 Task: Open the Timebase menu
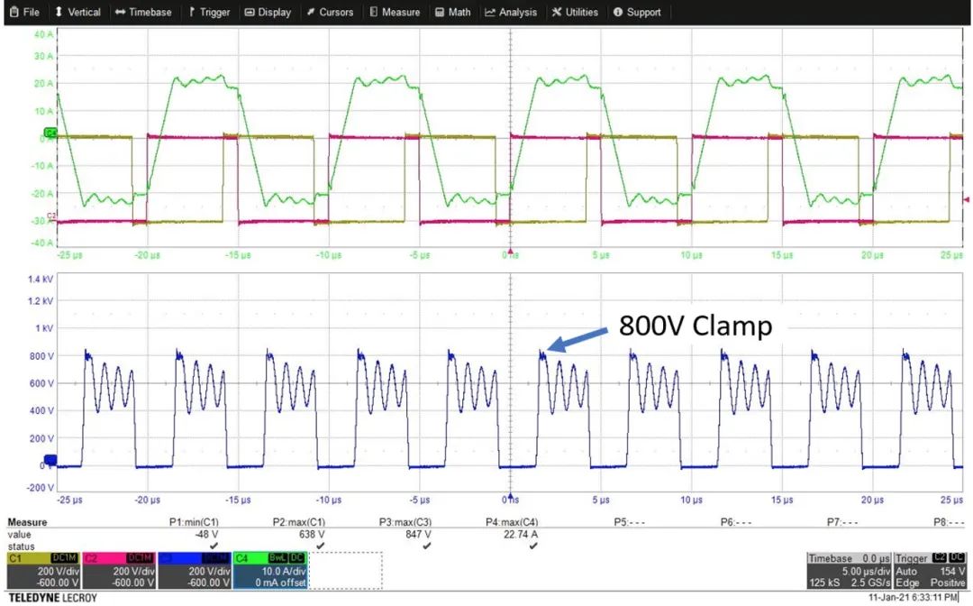click(143, 12)
